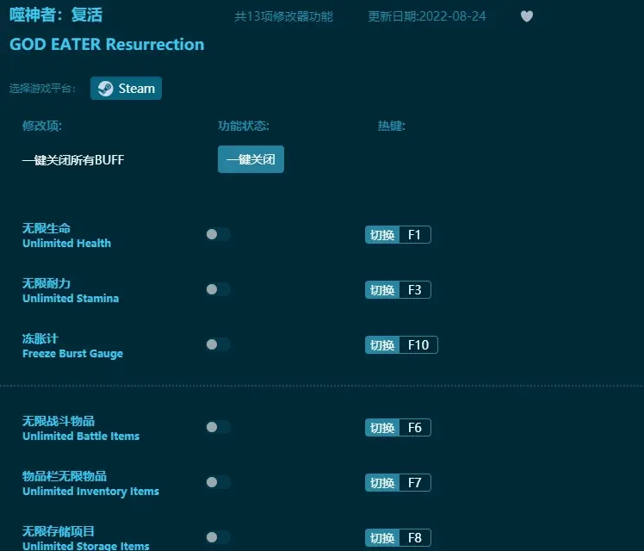Click 切换 button for F7 hotkey
The image size is (644, 551).
pyautogui.click(x=382, y=483)
